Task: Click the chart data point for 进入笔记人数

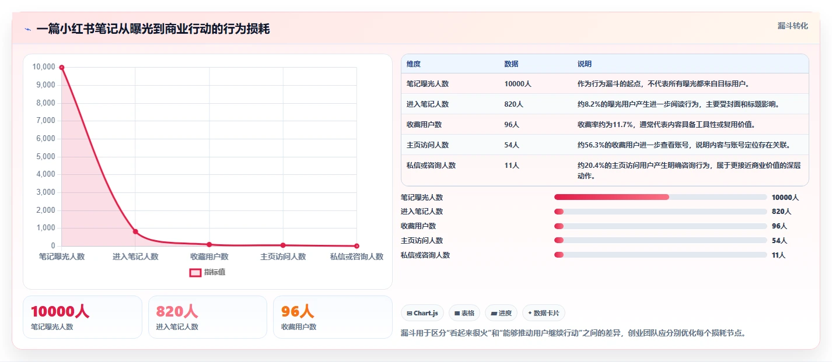Action: point(135,231)
